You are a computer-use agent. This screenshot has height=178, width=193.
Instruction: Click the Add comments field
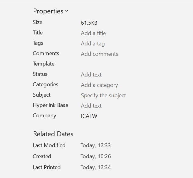99,54
